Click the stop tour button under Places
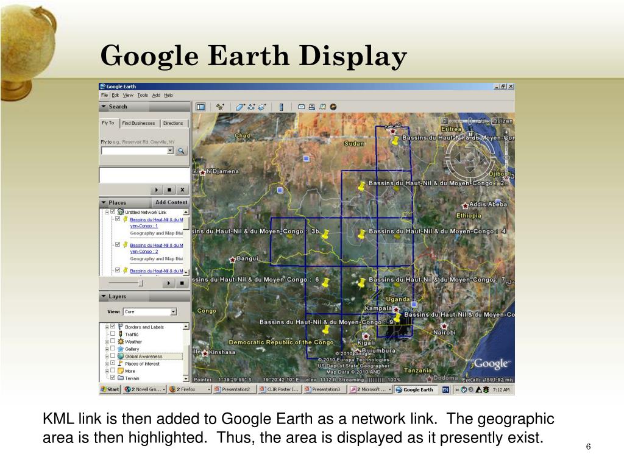 (182, 283)
